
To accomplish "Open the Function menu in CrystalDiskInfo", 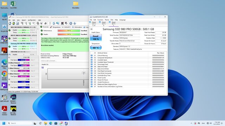I will 100,20.
